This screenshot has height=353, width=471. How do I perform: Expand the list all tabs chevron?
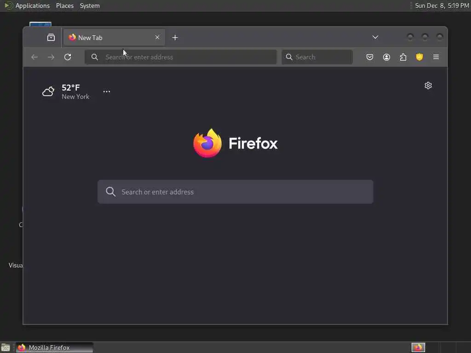(375, 37)
